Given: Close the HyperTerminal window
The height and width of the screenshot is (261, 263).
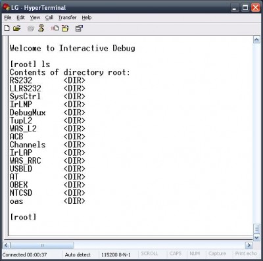Looking at the screenshot, I should pos(256,8).
